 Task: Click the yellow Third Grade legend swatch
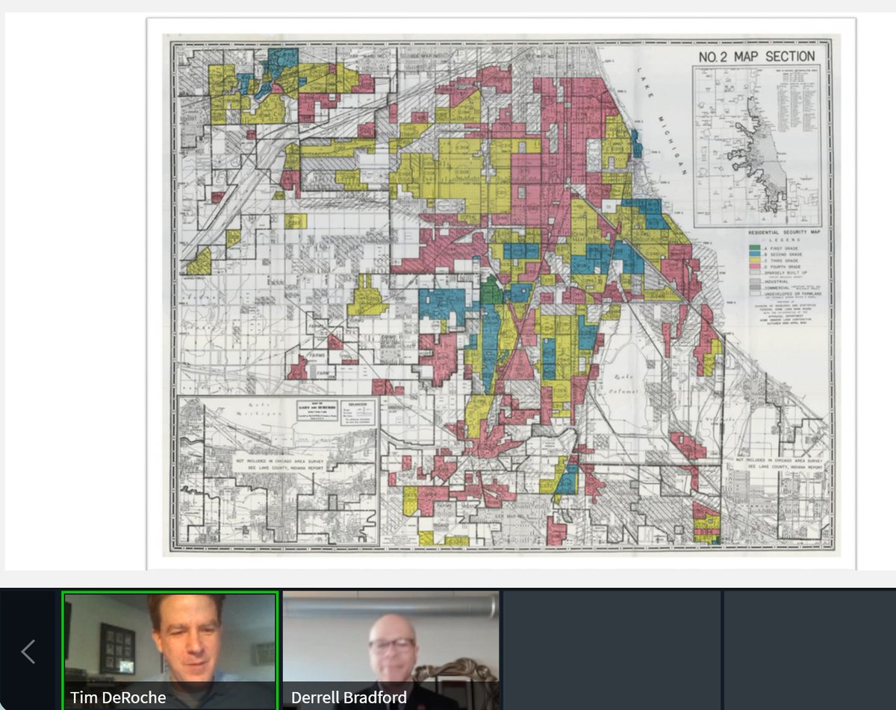tap(755, 260)
